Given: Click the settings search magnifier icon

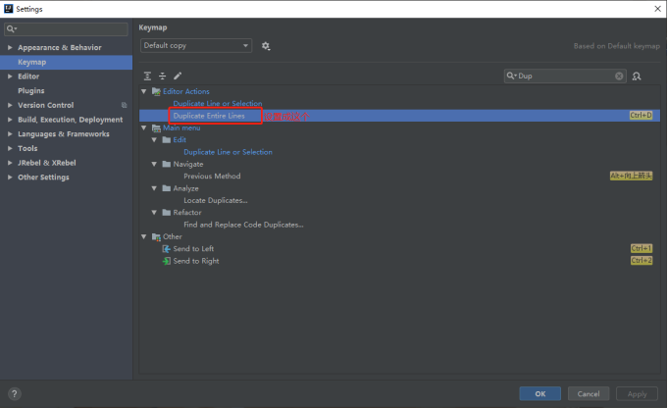Looking at the screenshot, I should pyautogui.click(x=11, y=29).
